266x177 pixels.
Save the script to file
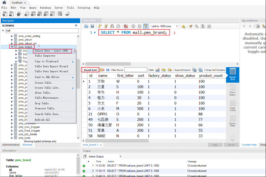click(x=92, y=26)
